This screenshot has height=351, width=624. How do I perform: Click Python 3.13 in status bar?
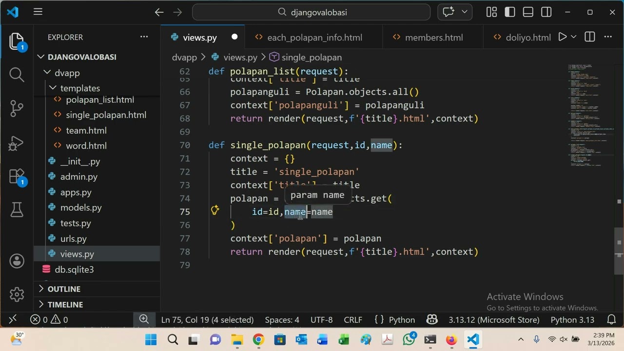point(572,320)
